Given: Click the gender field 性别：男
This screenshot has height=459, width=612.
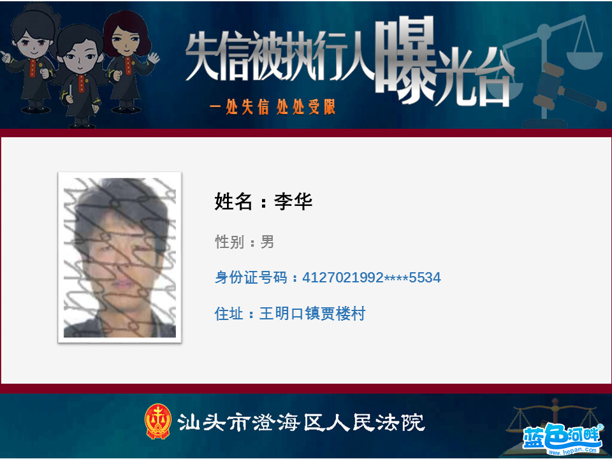Looking at the screenshot, I should point(244,242).
